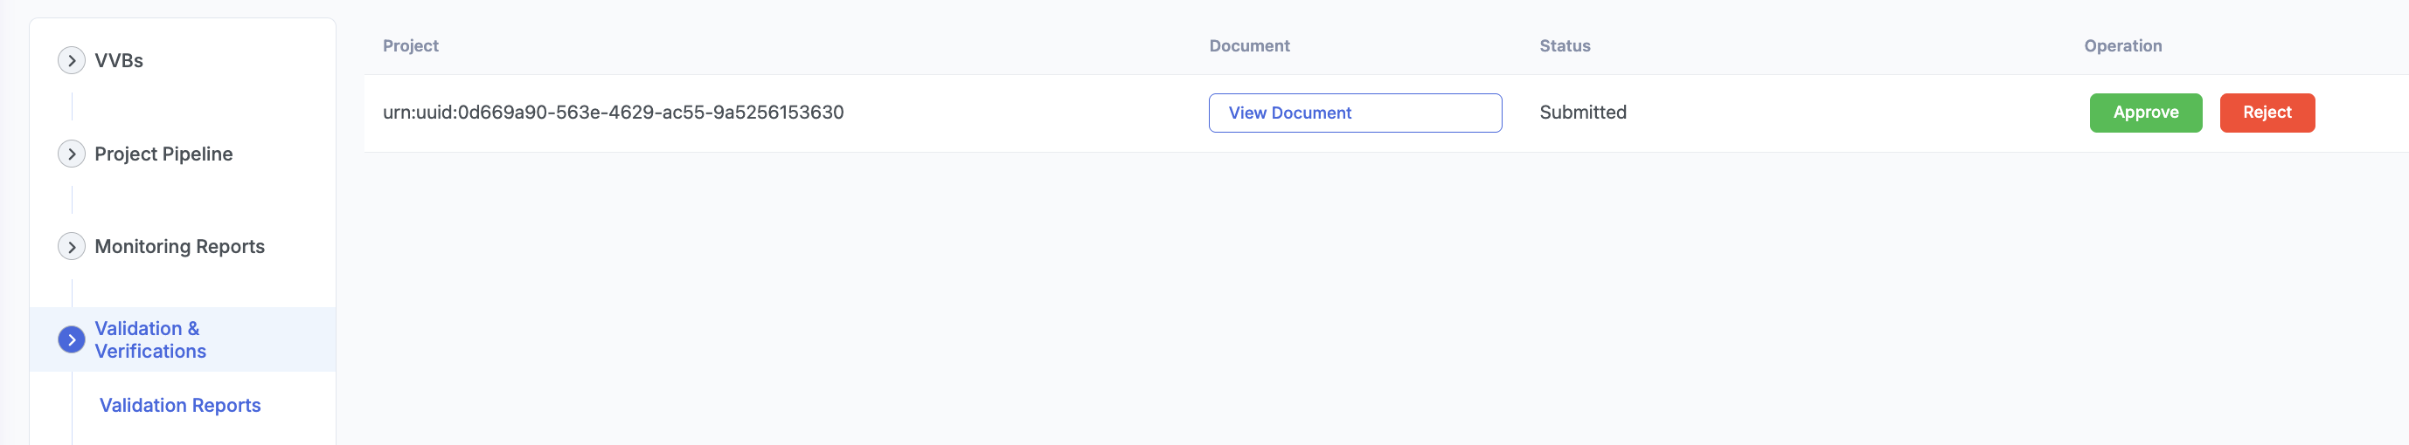Collapse the Validation & Verifications section label
Viewport: 2409px width, 445px height.
[x=149, y=339]
